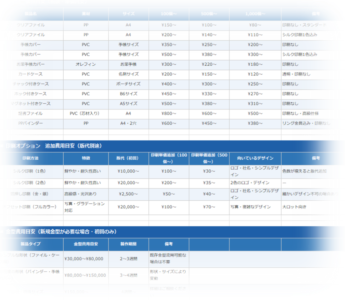Select the ¥400~ price cell
This screenshot has height=300, width=345.
coord(169,84)
